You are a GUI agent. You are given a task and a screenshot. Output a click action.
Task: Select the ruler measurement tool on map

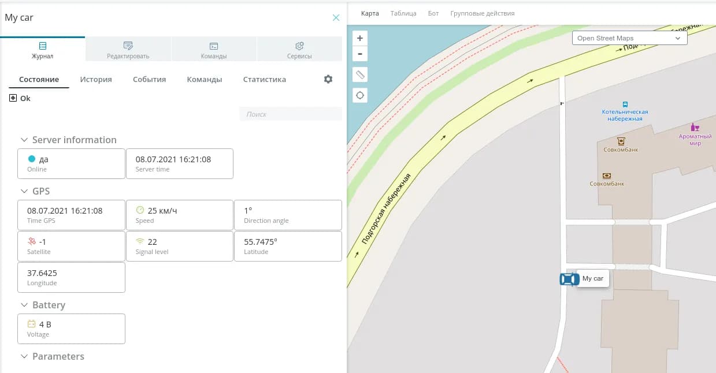point(360,74)
